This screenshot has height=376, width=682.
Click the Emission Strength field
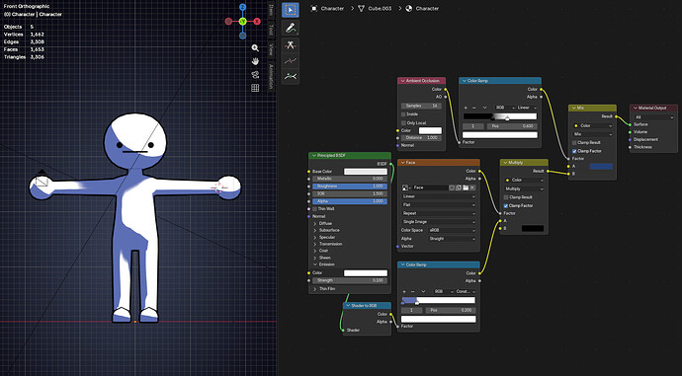pyautogui.click(x=350, y=280)
